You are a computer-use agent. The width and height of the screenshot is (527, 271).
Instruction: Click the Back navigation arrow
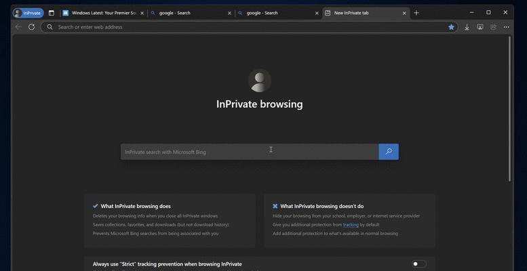click(x=18, y=27)
